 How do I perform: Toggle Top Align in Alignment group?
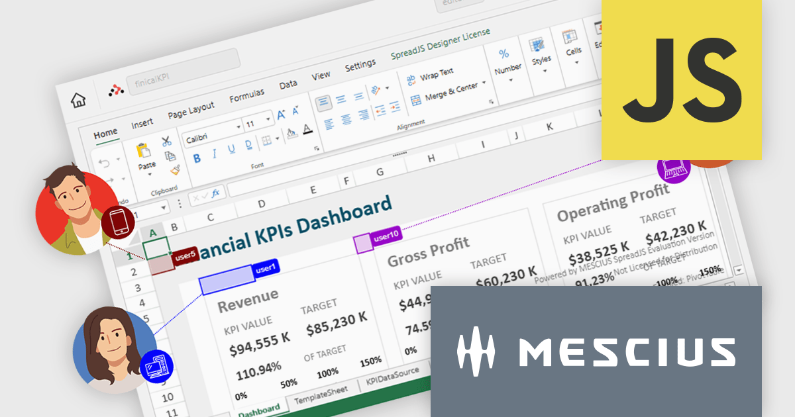[323, 103]
